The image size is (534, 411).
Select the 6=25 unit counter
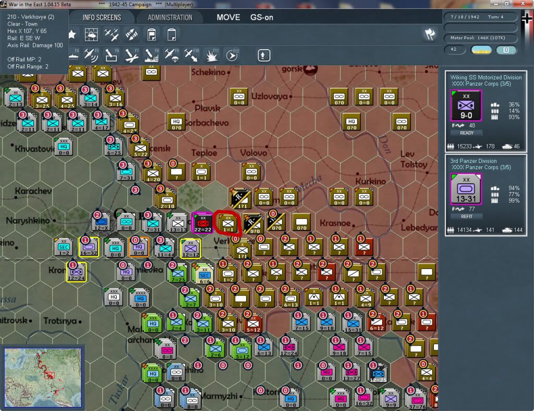pos(114,147)
